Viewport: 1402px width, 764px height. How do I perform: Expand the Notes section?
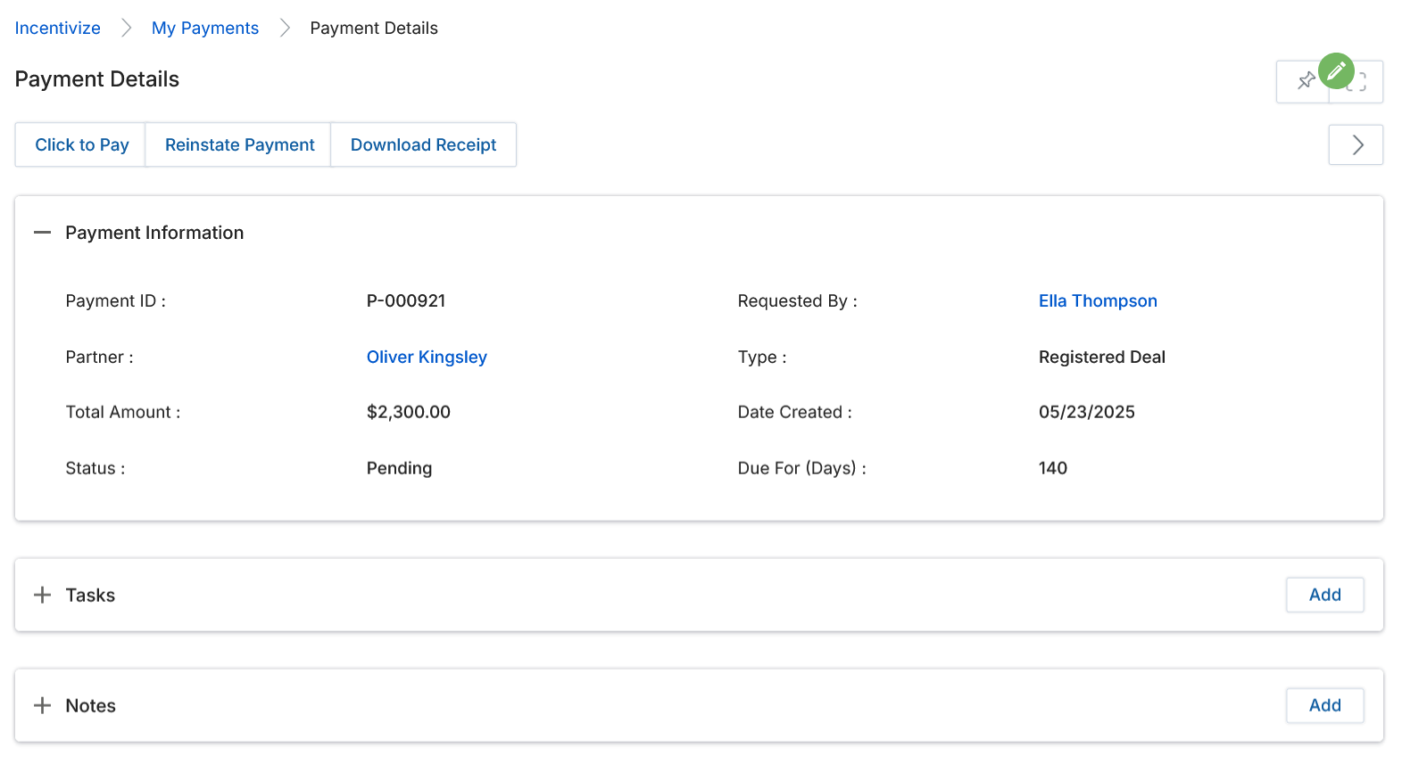[x=42, y=705]
